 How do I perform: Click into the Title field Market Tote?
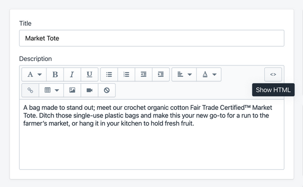pyautogui.click(x=151, y=38)
